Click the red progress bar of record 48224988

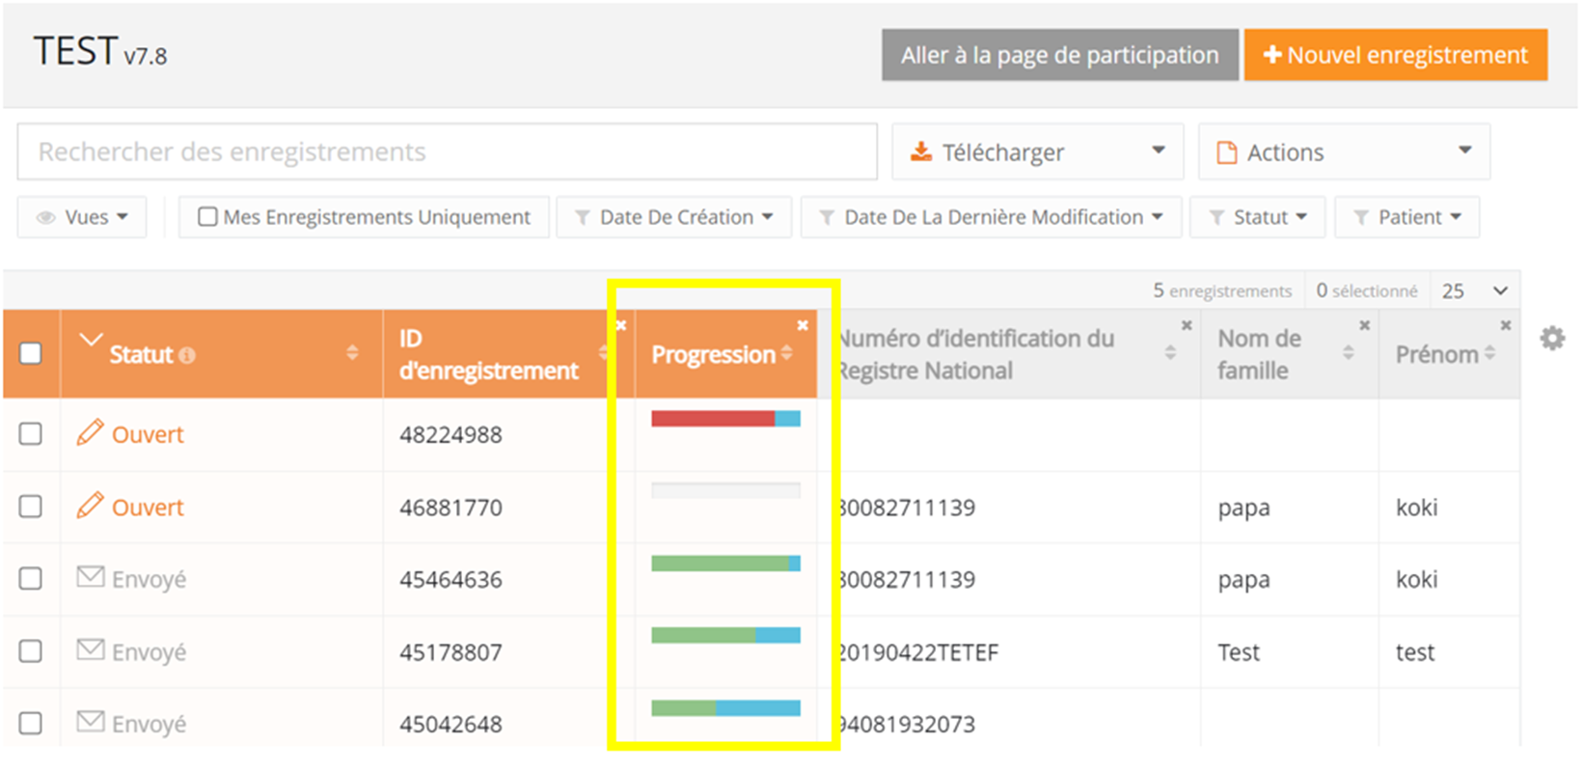[x=714, y=419]
